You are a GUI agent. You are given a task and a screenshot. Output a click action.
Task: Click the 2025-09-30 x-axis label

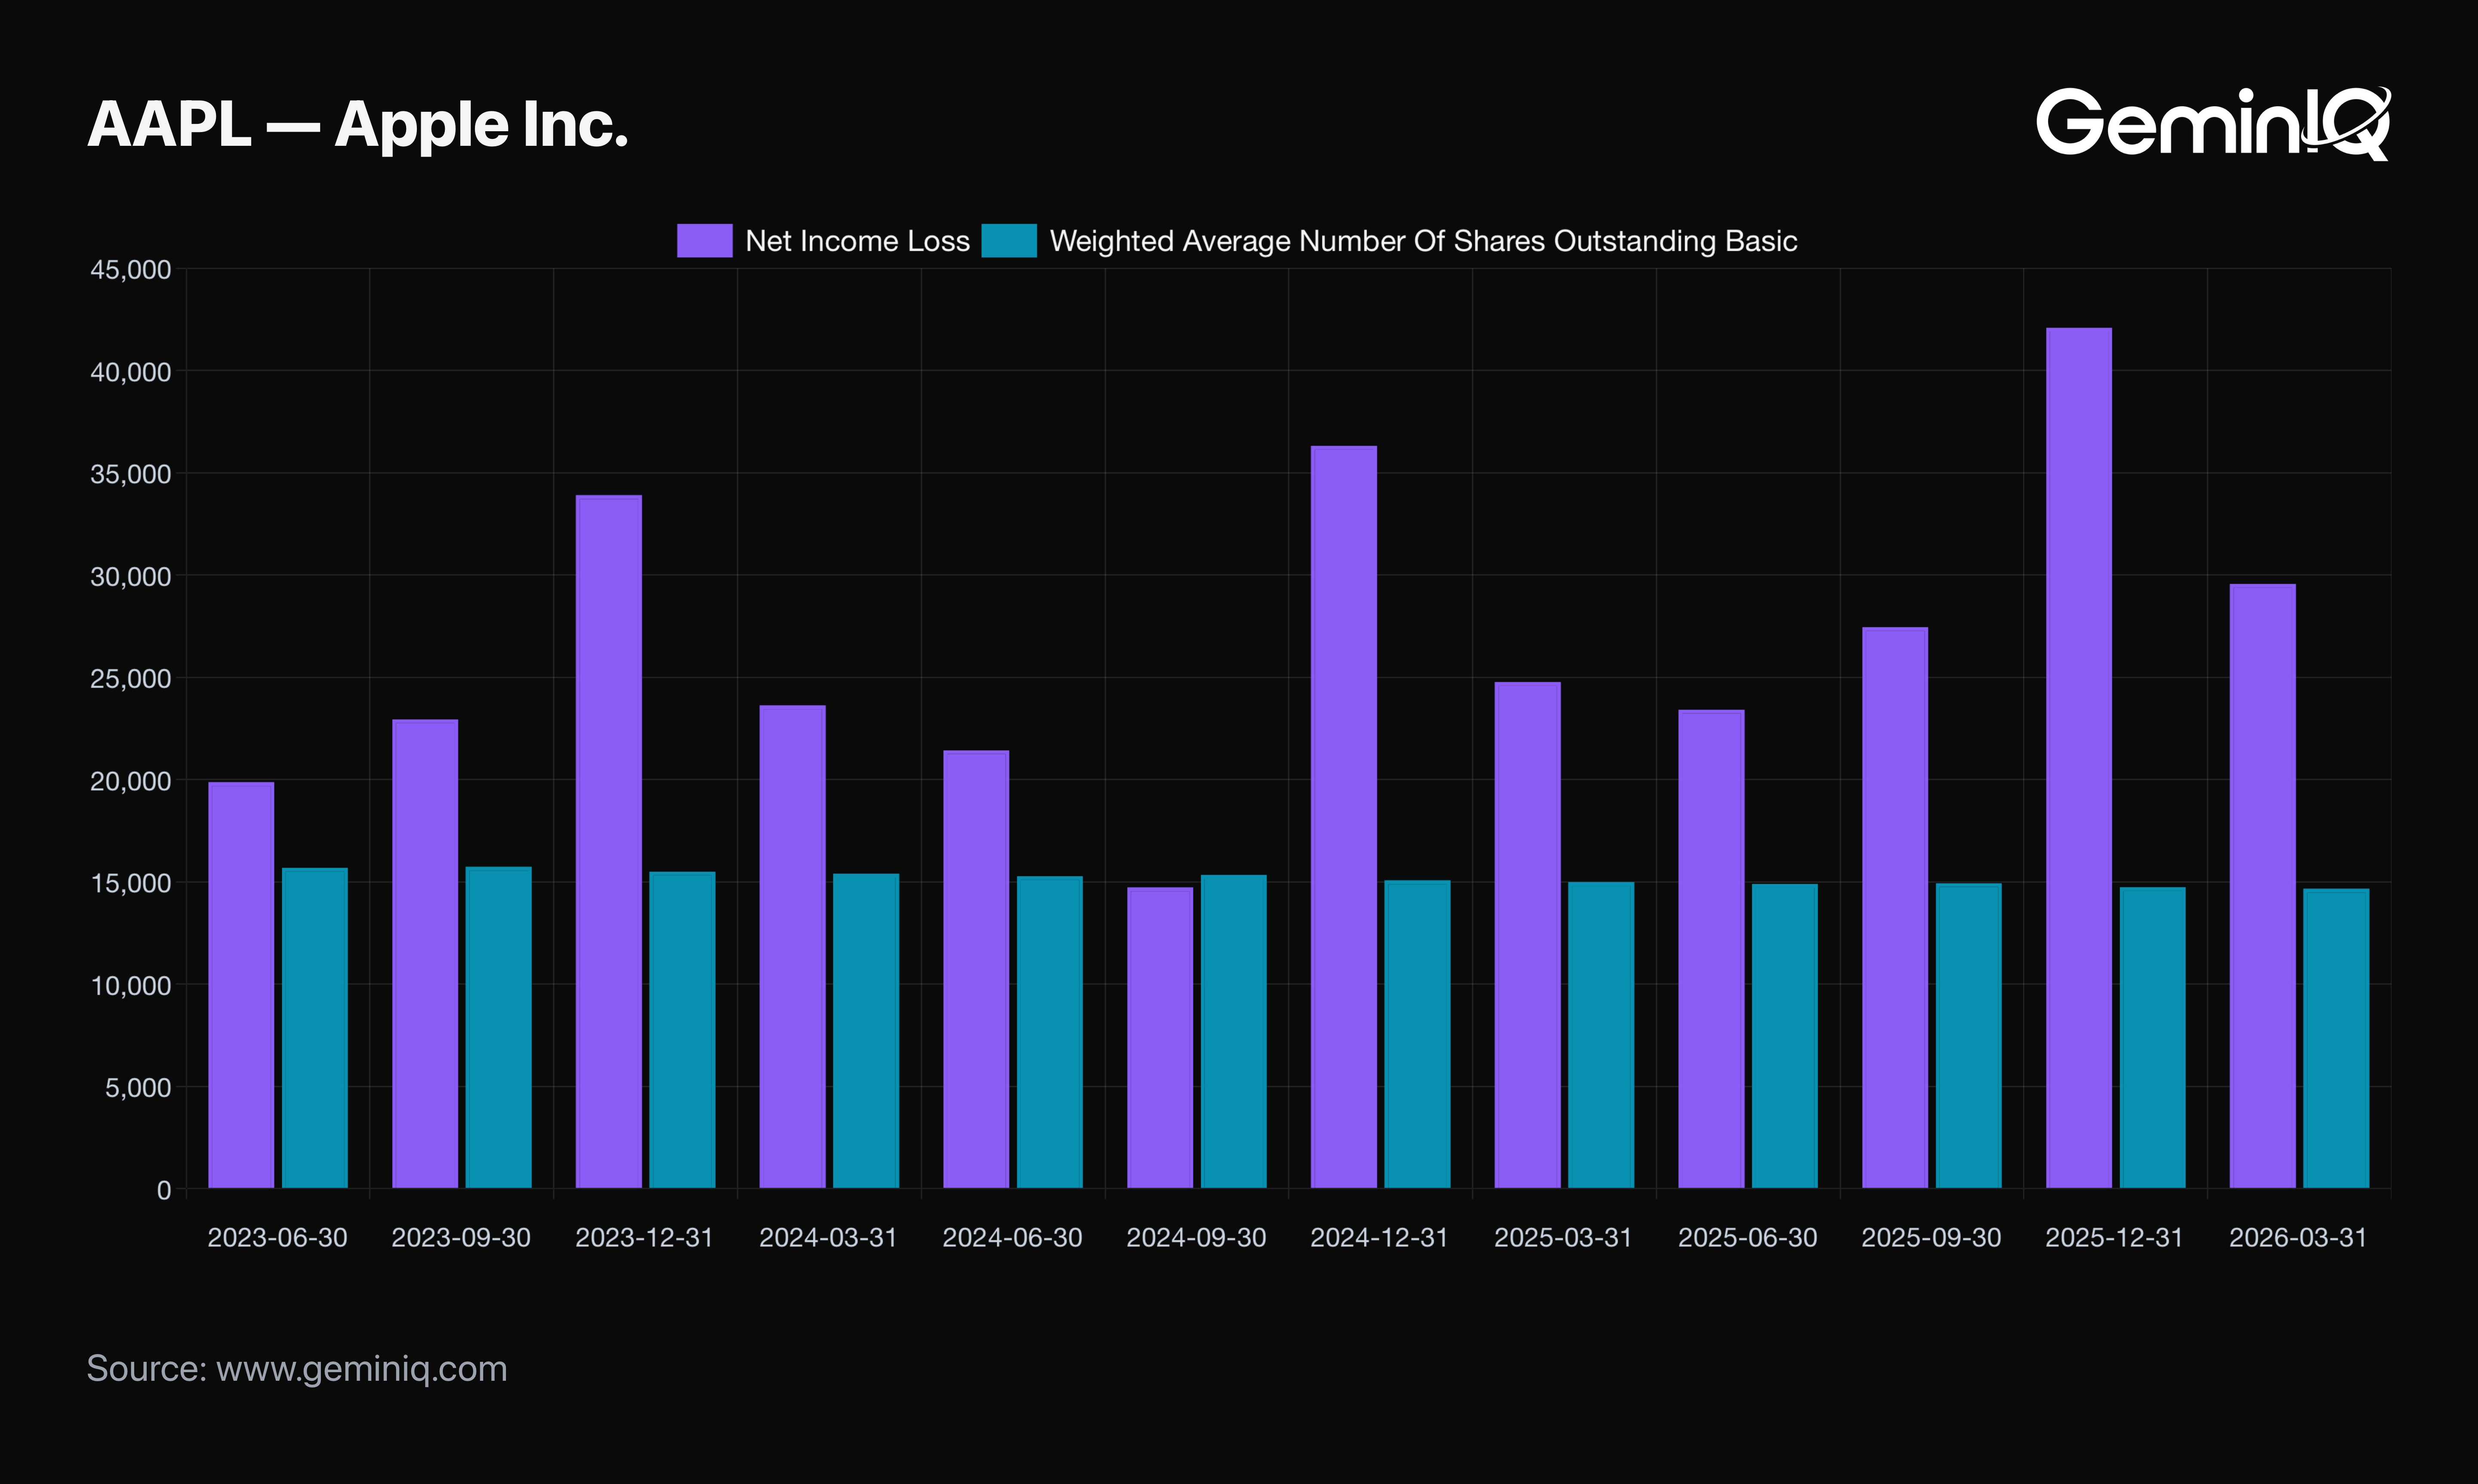click(x=1931, y=1238)
